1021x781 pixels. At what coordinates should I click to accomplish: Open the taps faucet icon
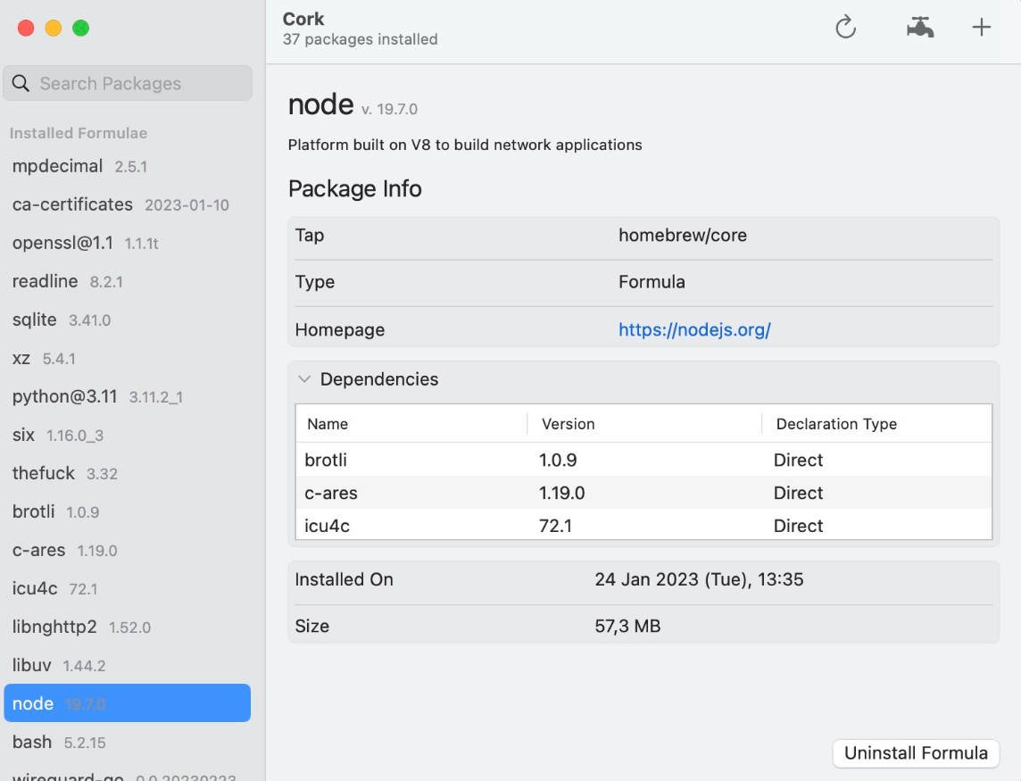(919, 28)
